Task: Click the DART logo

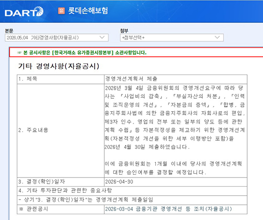Action: pos(24,11)
